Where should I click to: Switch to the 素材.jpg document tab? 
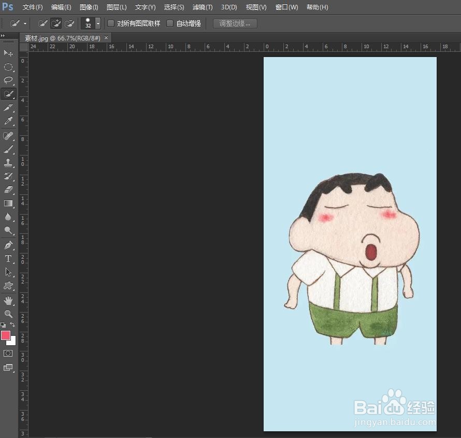[x=62, y=38]
